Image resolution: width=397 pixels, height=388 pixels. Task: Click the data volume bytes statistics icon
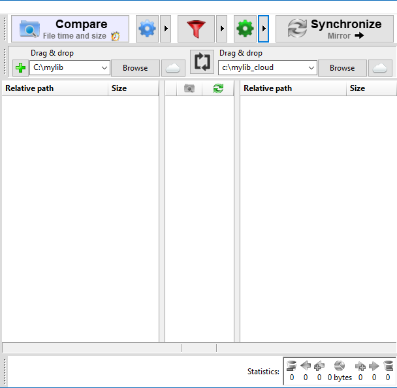(x=340, y=366)
